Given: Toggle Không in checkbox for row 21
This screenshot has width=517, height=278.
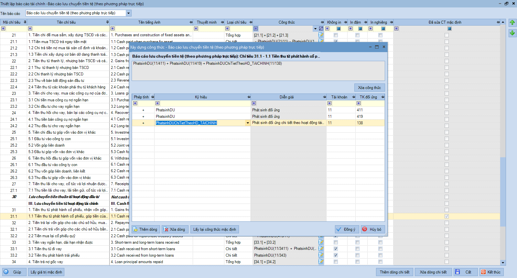Looking at the screenshot, I should pyautogui.click(x=336, y=35).
